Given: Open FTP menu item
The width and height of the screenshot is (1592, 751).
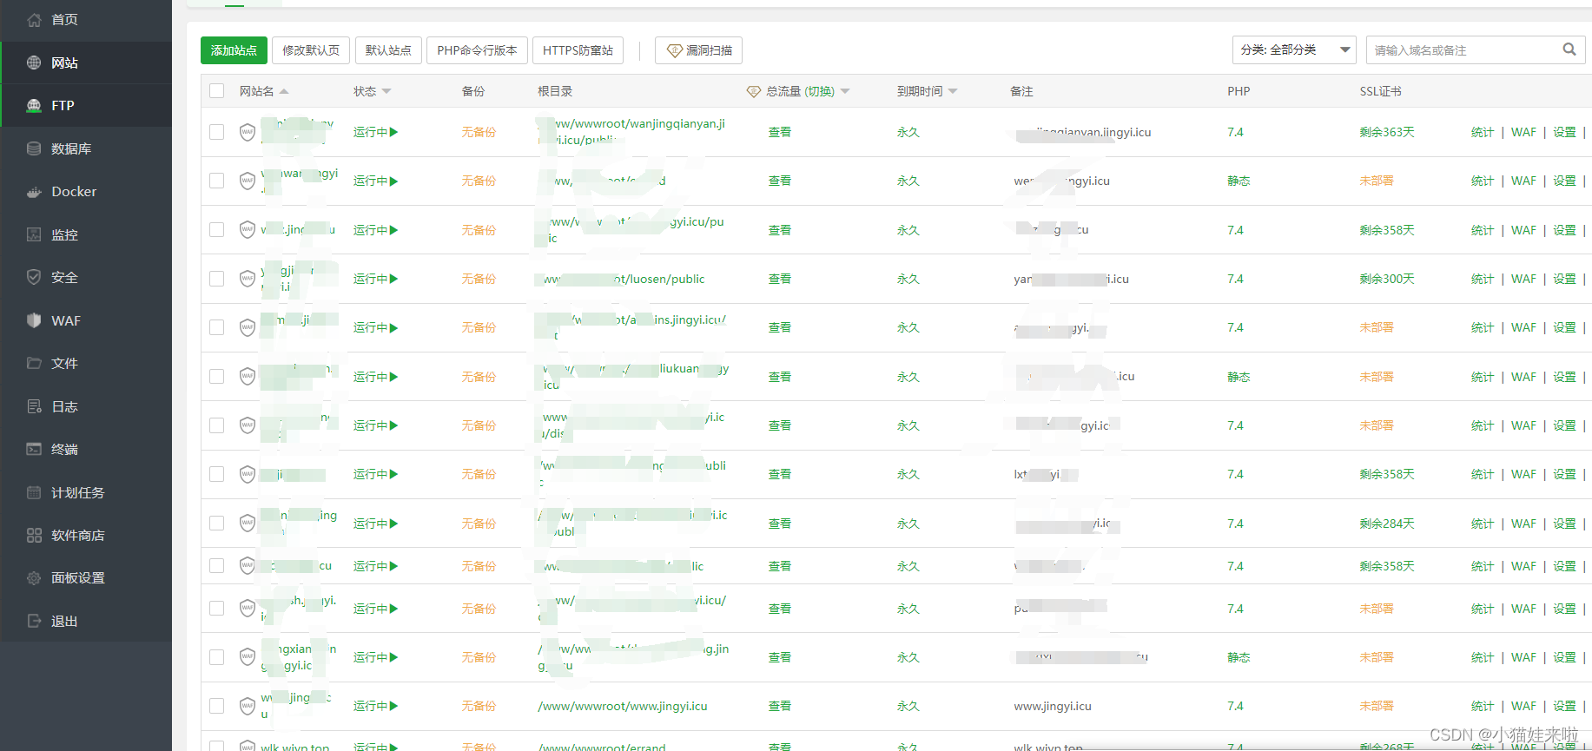Looking at the screenshot, I should click(x=86, y=106).
